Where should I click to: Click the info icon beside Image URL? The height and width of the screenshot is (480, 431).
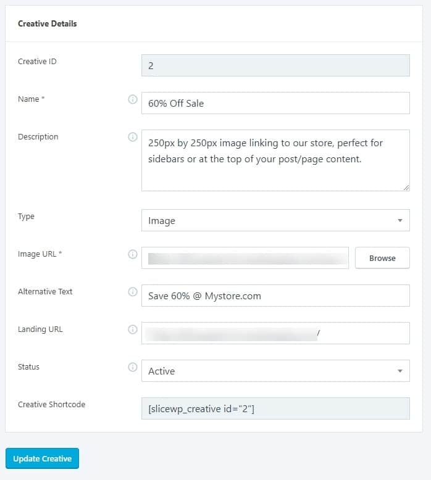tap(133, 254)
